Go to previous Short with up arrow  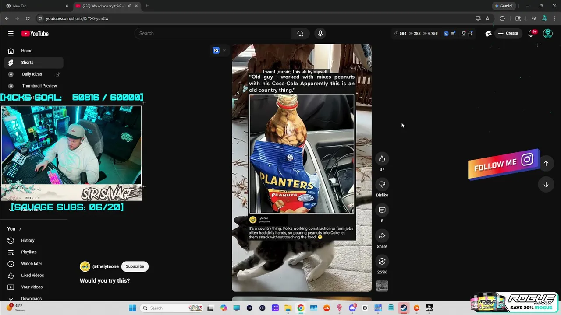(x=546, y=163)
